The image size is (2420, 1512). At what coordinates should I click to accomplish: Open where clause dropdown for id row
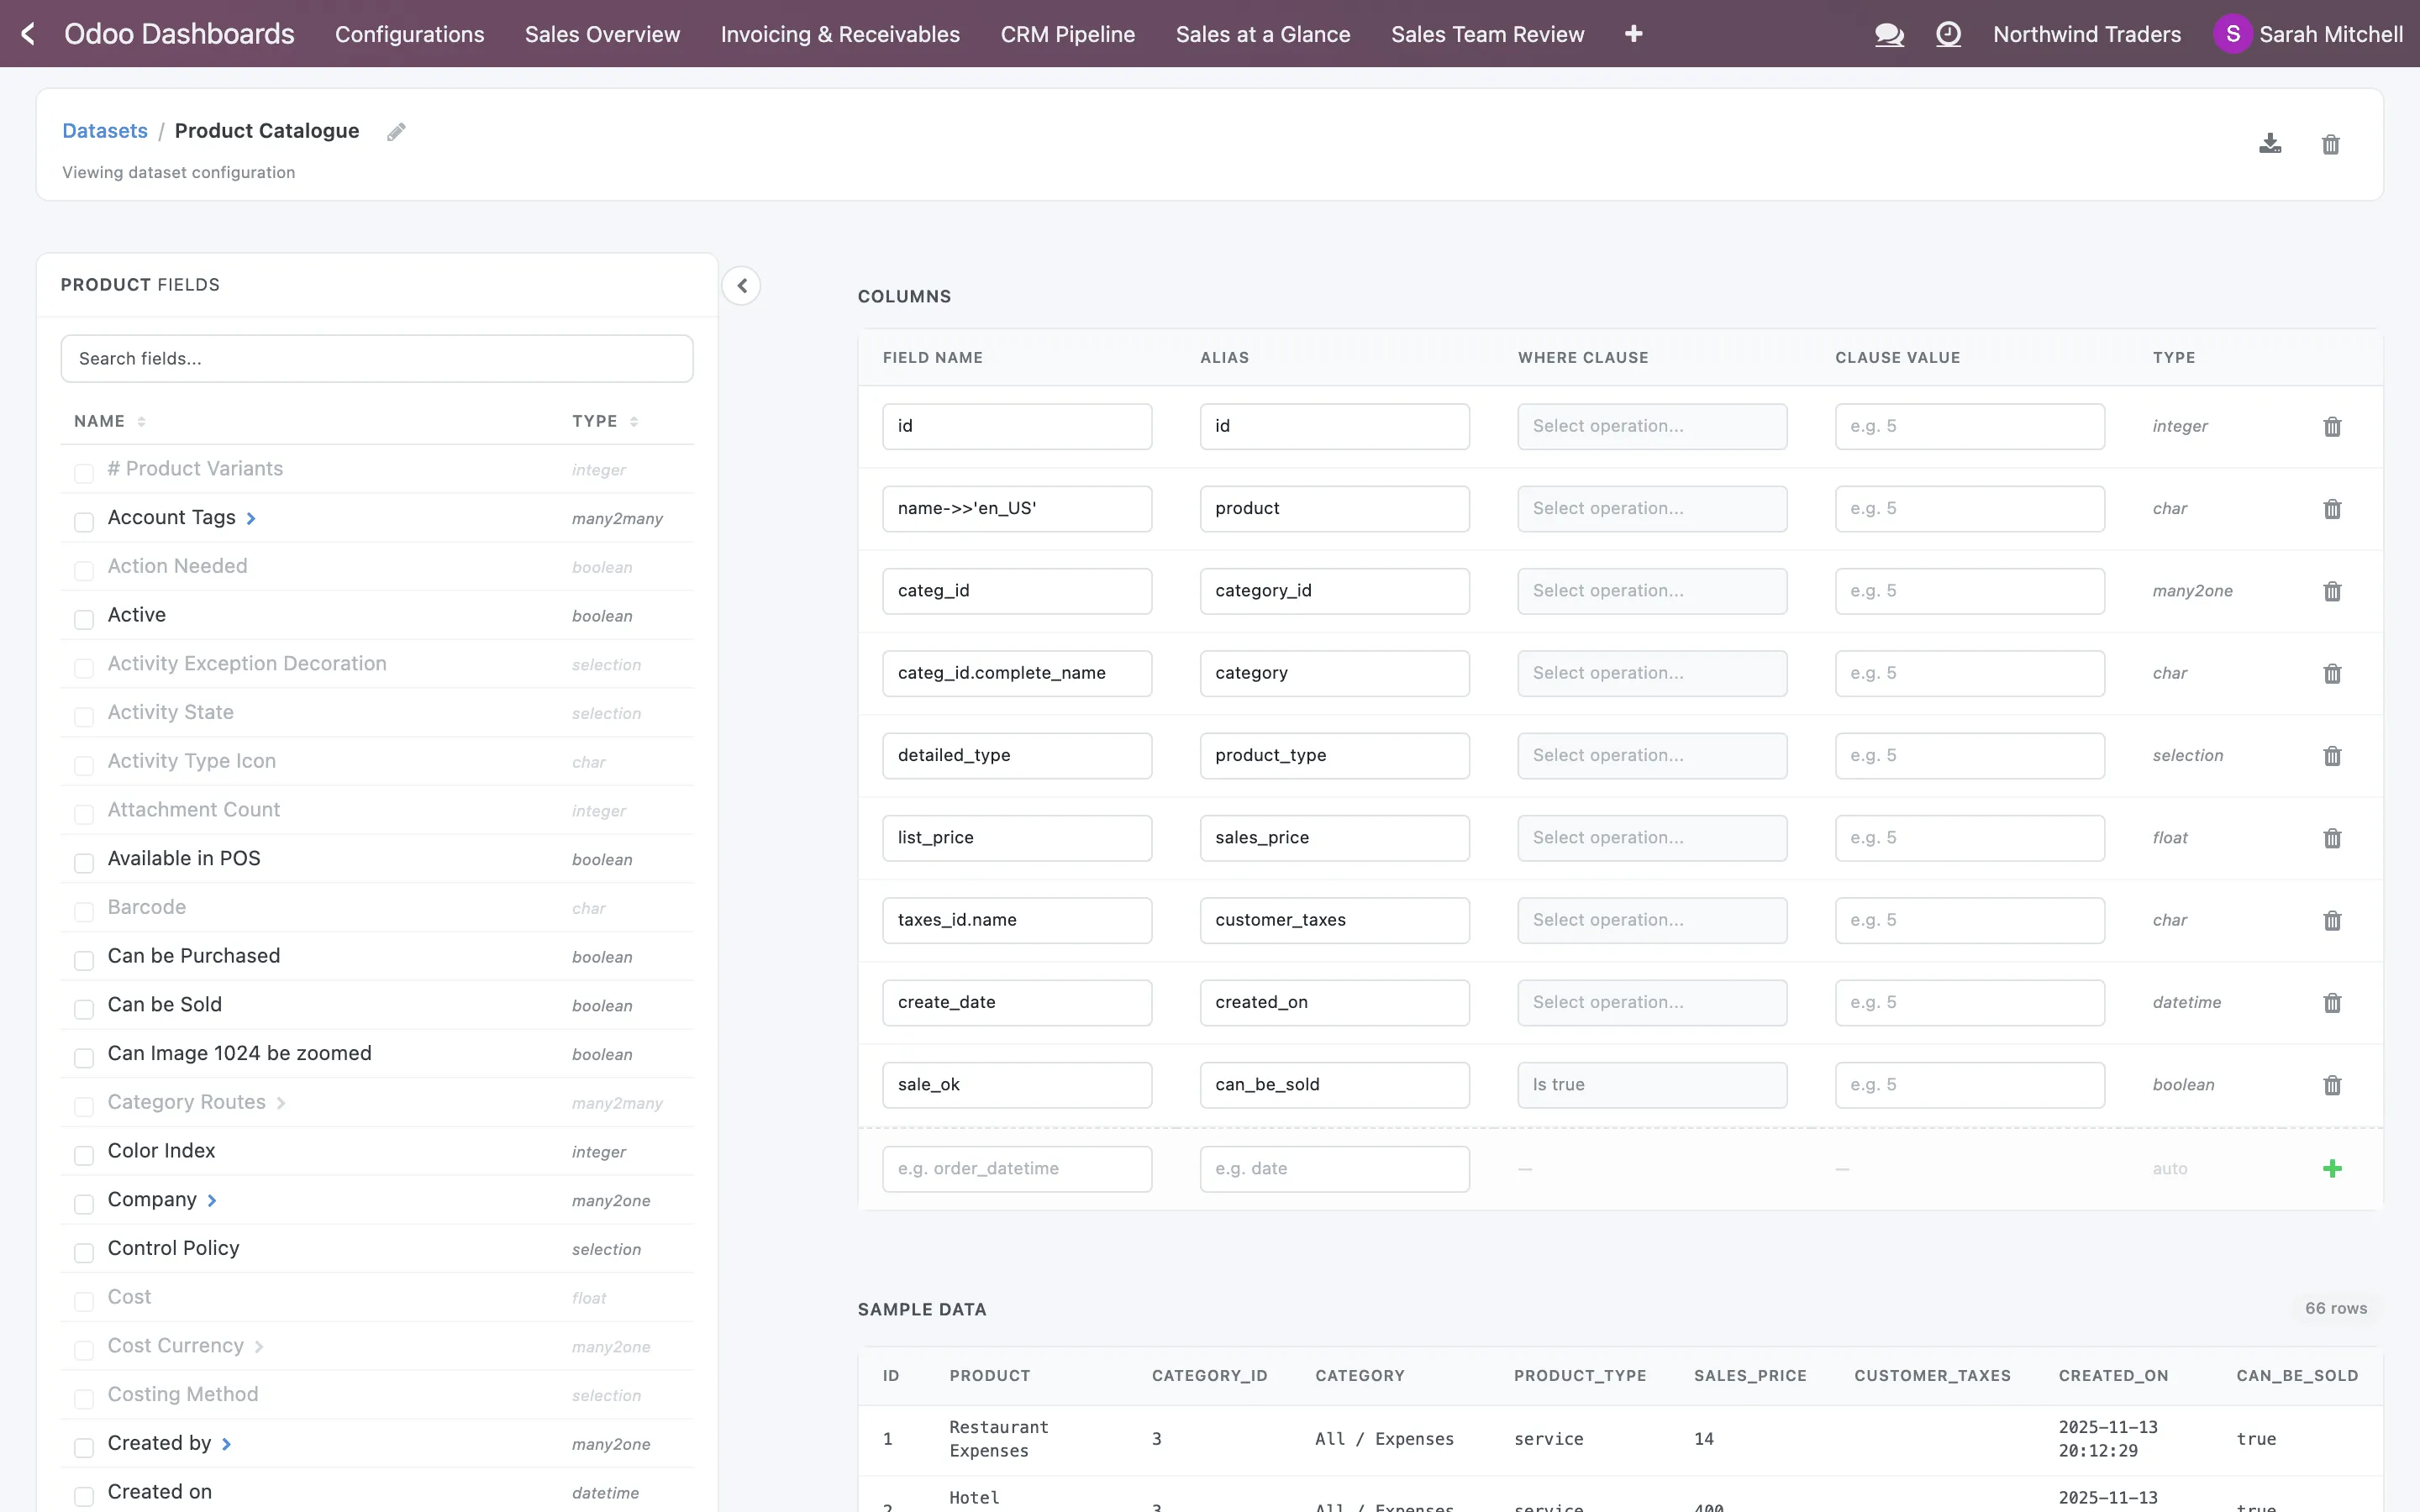pos(1652,427)
